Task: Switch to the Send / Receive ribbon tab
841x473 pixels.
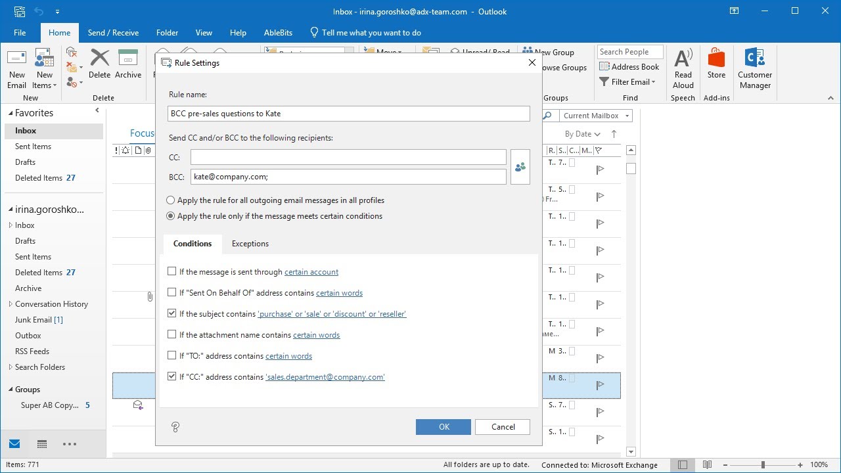Action: pos(113,33)
